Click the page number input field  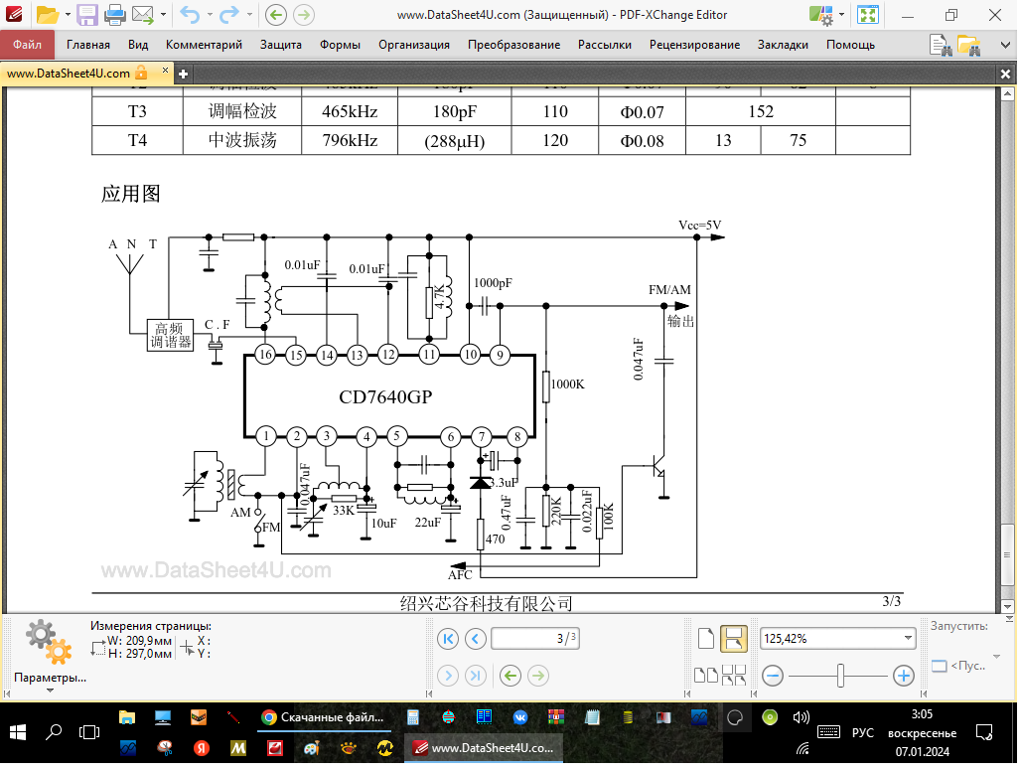coord(534,638)
